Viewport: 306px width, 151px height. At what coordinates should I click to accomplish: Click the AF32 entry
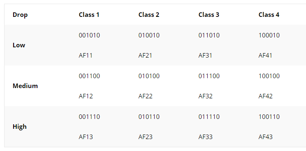tap(205, 96)
